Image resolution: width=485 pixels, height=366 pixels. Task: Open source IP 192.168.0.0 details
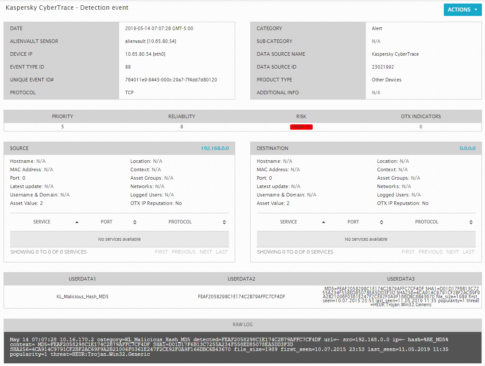coord(215,148)
